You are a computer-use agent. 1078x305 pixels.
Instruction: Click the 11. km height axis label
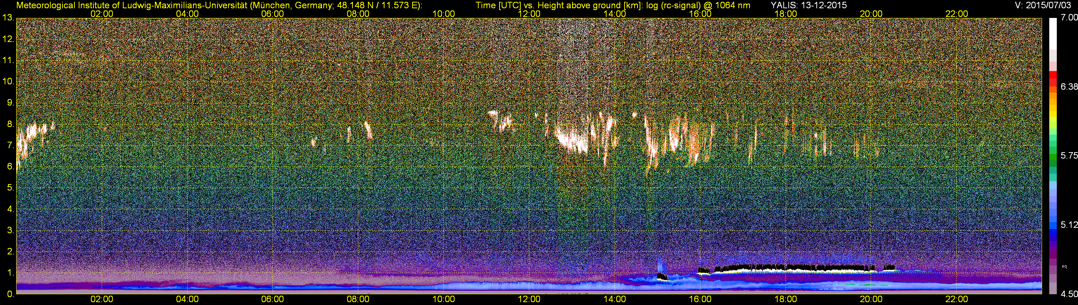tap(8, 60)
